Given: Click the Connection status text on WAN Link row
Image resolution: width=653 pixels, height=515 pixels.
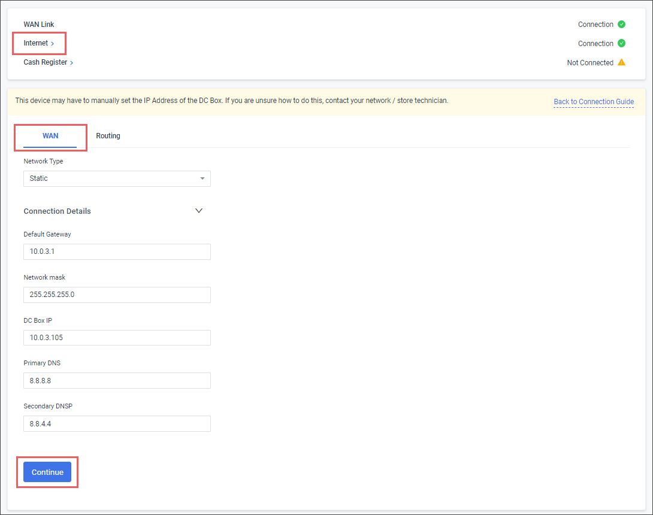Looking at the screenshot, I should pyautogui.click(x=595, y=25).
